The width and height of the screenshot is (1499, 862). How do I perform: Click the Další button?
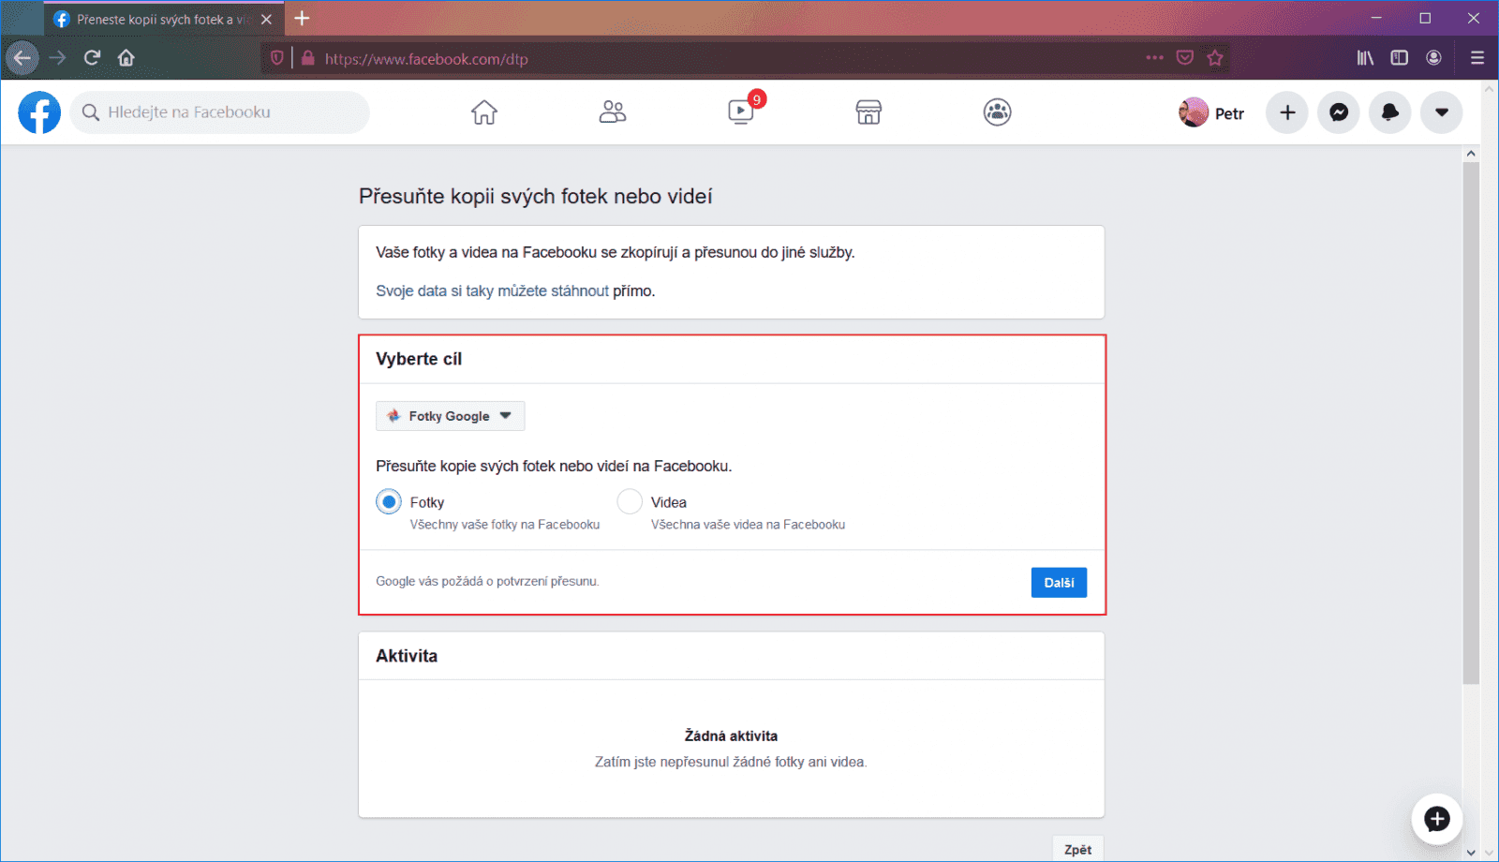[1059, 583]
